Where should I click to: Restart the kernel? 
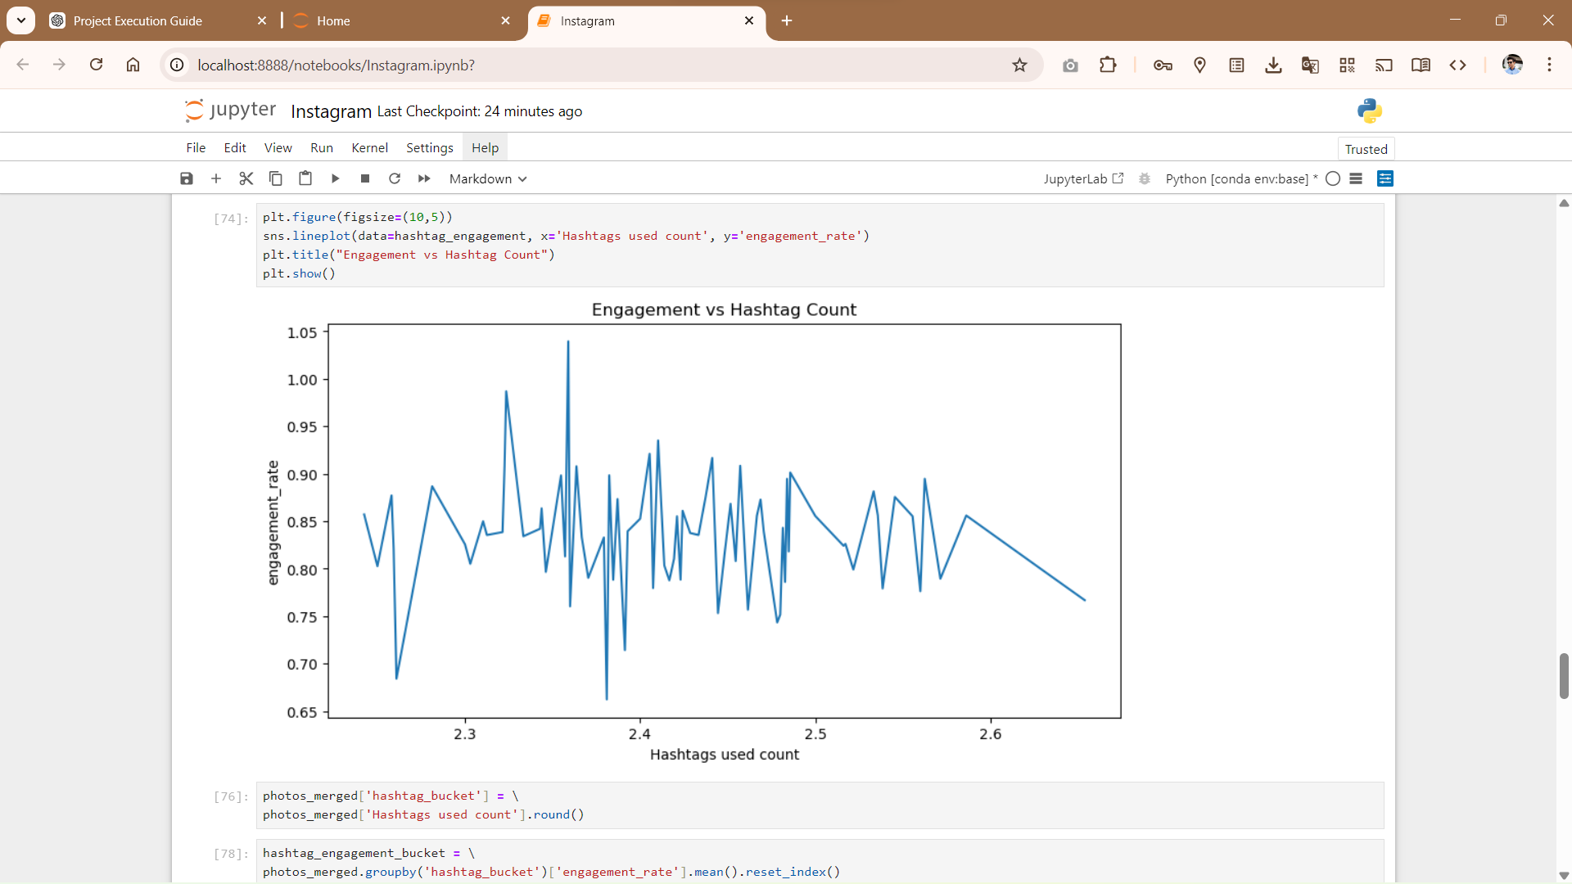click(x=395, y=178)
